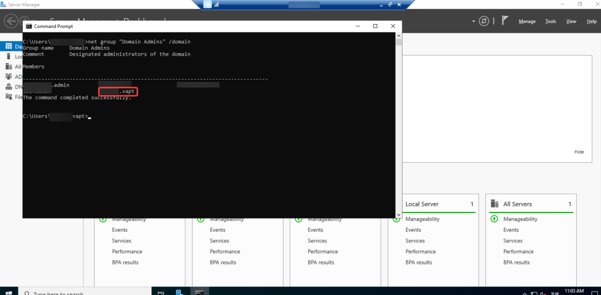601x295 pixels.
Task: Click Hide link in welcome panel
Action: 579,152
